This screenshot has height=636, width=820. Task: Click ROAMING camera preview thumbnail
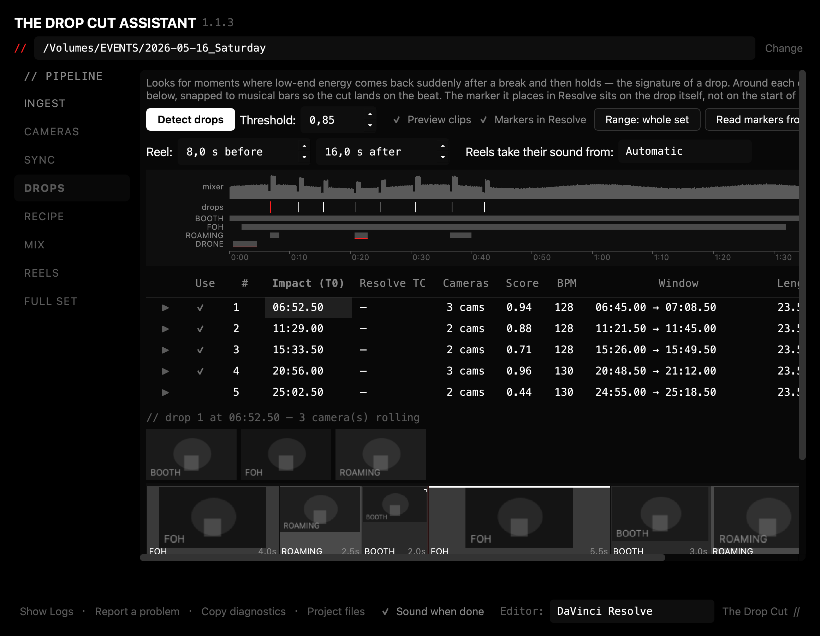[x=380, y=454]
